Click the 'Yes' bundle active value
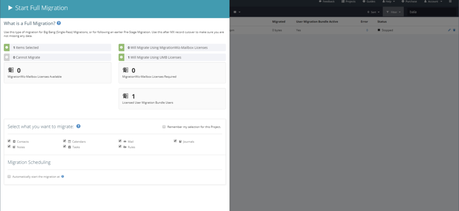 click(298, 30)
